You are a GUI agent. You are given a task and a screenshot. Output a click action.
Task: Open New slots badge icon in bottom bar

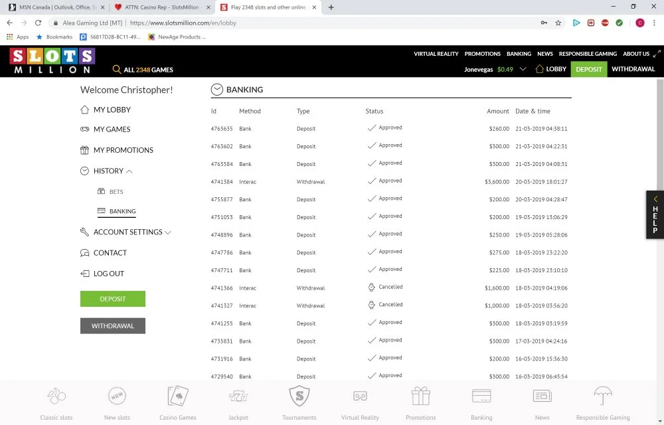117,396
